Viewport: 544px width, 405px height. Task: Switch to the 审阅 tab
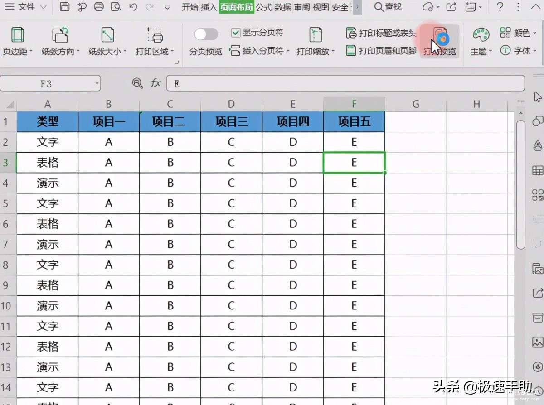(302, 7)
